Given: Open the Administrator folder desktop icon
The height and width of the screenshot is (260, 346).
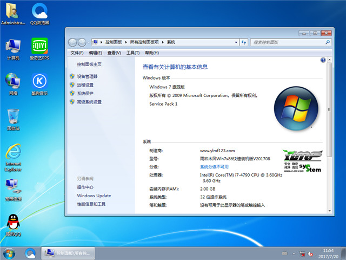Looking at the screenshot, I should point(13,14).
